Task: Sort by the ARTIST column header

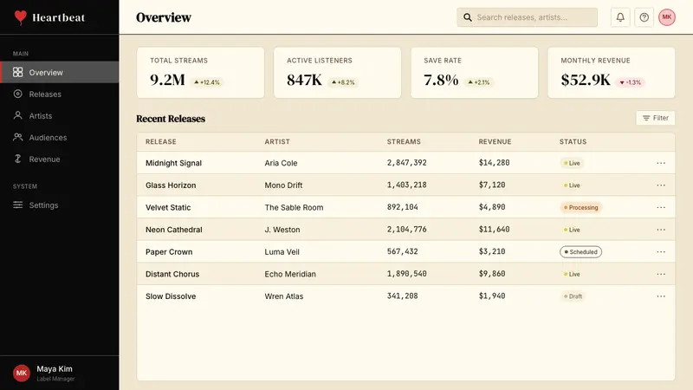Action: tap(277, 141)
